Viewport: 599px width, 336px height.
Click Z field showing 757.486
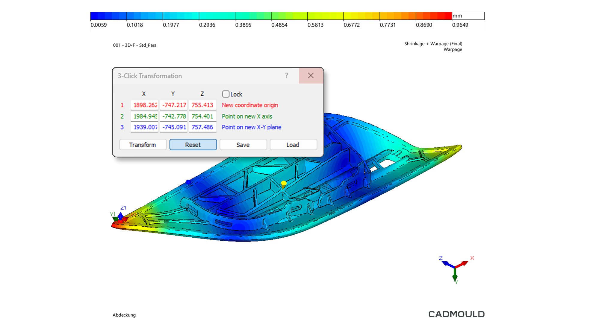point(202,127)
